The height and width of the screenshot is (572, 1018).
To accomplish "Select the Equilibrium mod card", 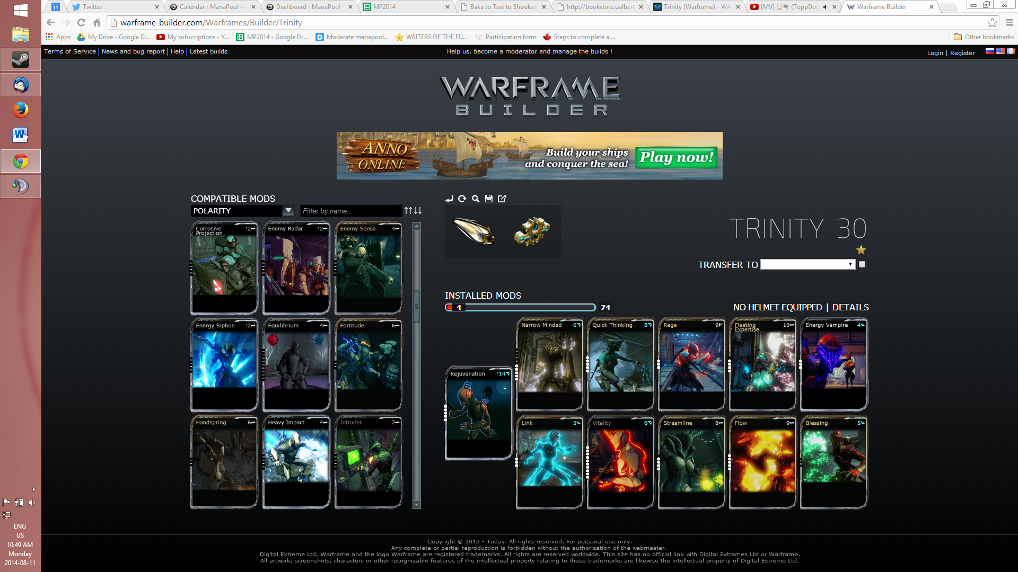I will 296,365.
